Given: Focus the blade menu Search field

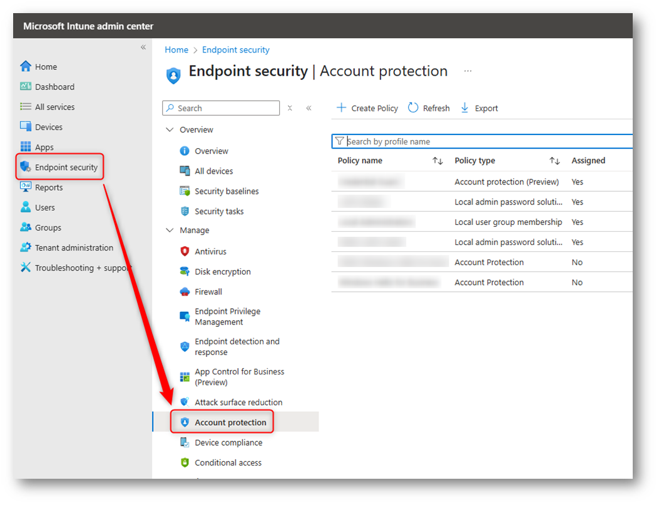Looking at the screenshot, I should point(221,108).
